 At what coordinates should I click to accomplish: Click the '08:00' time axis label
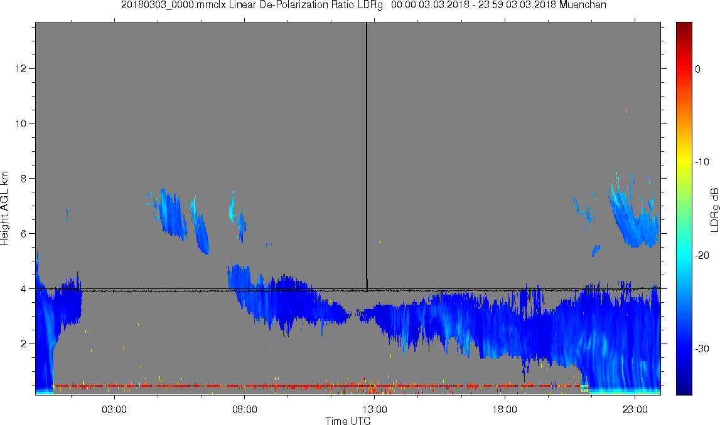(244, 409)
